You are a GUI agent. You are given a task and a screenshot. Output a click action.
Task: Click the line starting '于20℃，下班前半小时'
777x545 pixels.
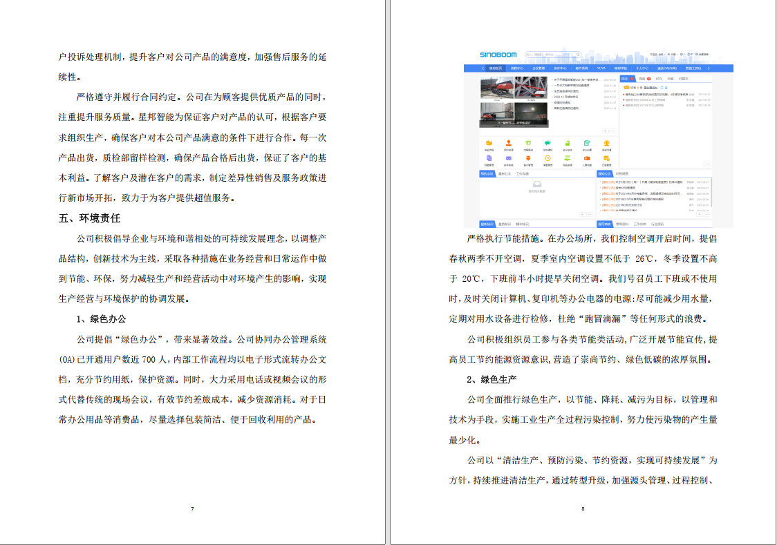pos(583,279)
